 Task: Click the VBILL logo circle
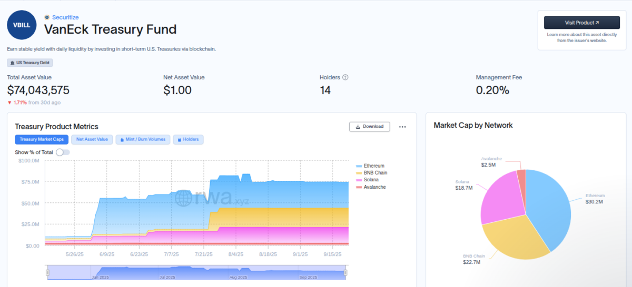(22, 25)
